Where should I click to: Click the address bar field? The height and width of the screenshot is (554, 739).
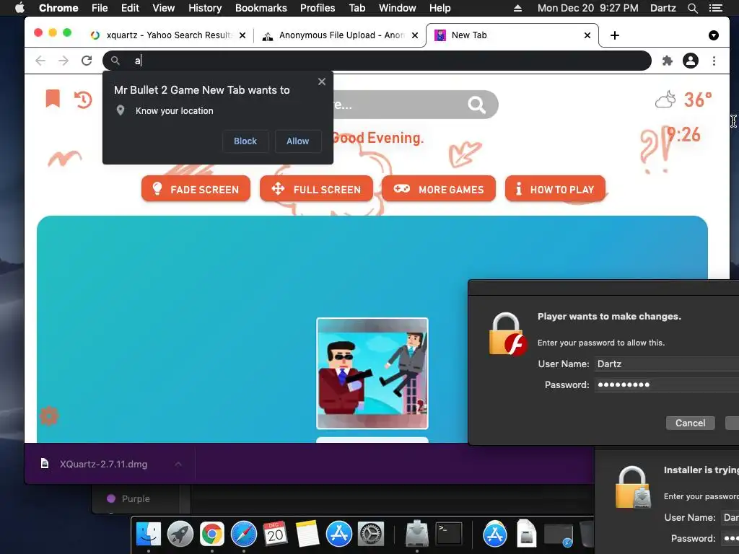(x=377, y=61)
